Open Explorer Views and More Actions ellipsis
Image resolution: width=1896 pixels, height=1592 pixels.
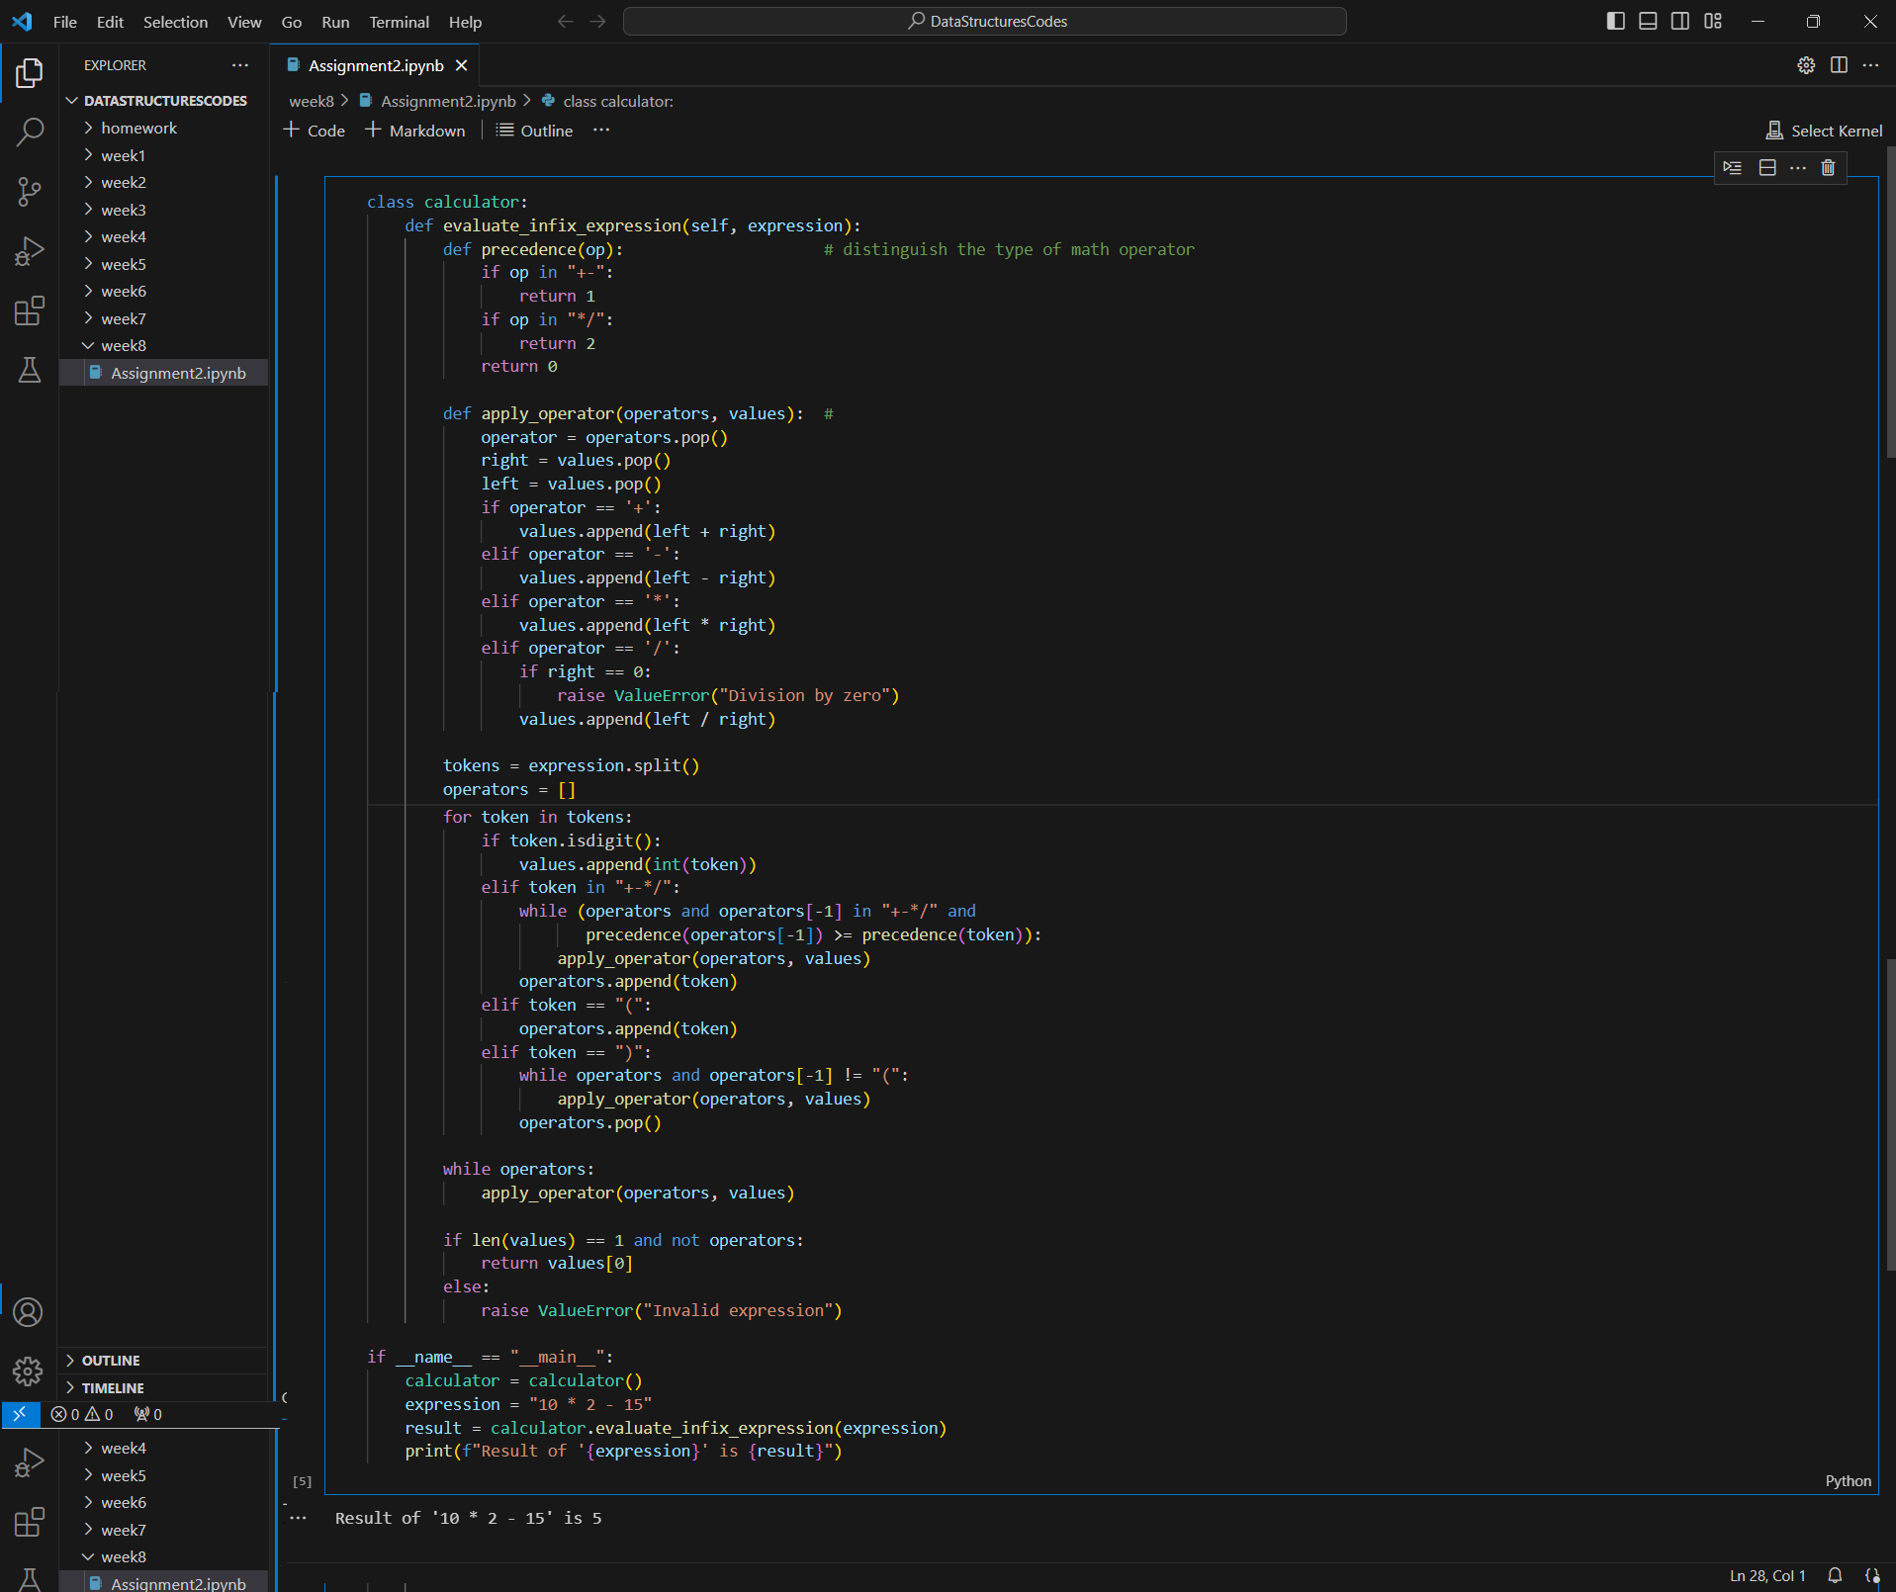pos(240,65)
